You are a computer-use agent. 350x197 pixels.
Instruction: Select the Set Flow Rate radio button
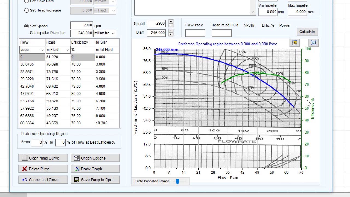tap(27, 1)
